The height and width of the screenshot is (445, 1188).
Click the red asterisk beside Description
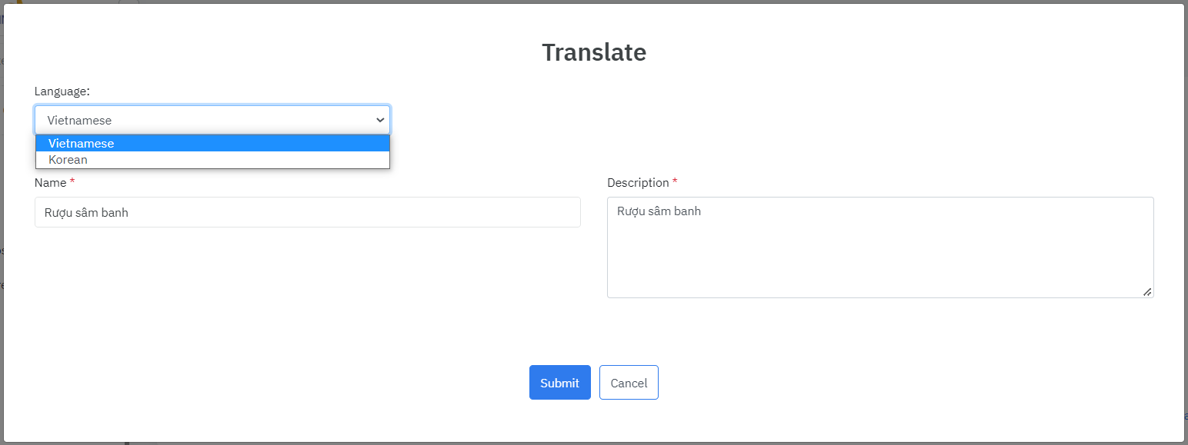coord(675,182)
